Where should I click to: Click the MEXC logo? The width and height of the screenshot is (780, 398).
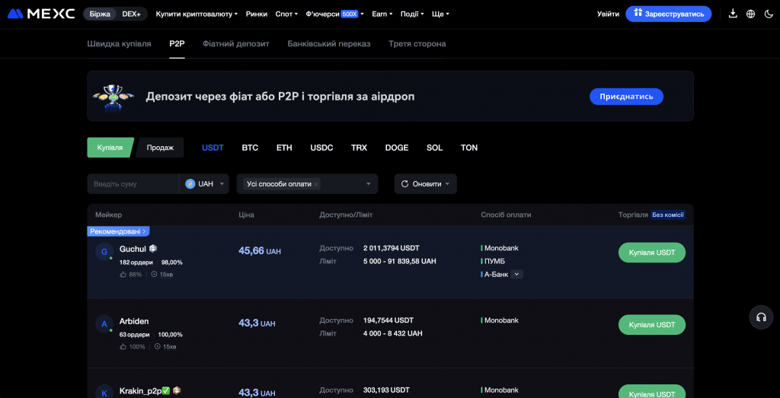(x=41, y=14)
